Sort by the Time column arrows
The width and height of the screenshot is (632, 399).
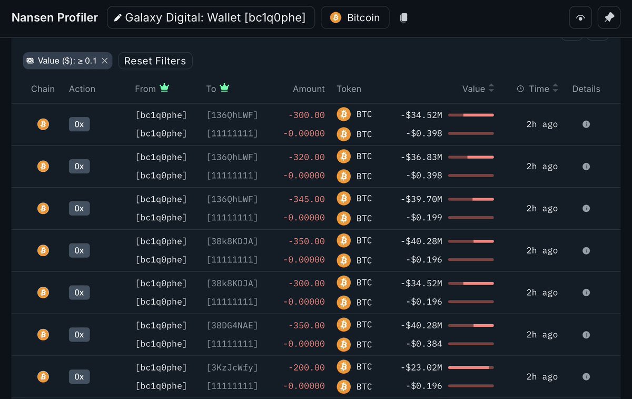point(555,89)
